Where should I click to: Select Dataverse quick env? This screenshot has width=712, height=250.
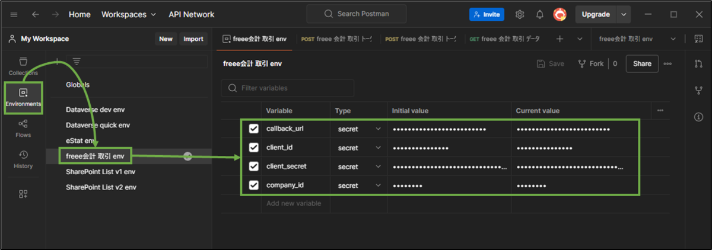click(x=98, y=125)
